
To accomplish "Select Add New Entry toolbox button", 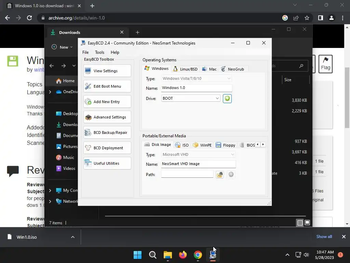I will (x=107, y=102).
